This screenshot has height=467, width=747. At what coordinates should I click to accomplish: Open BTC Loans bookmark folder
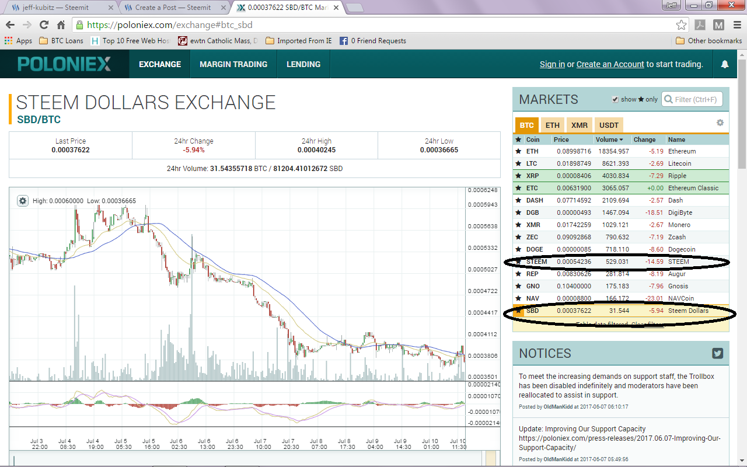[61, 41]
